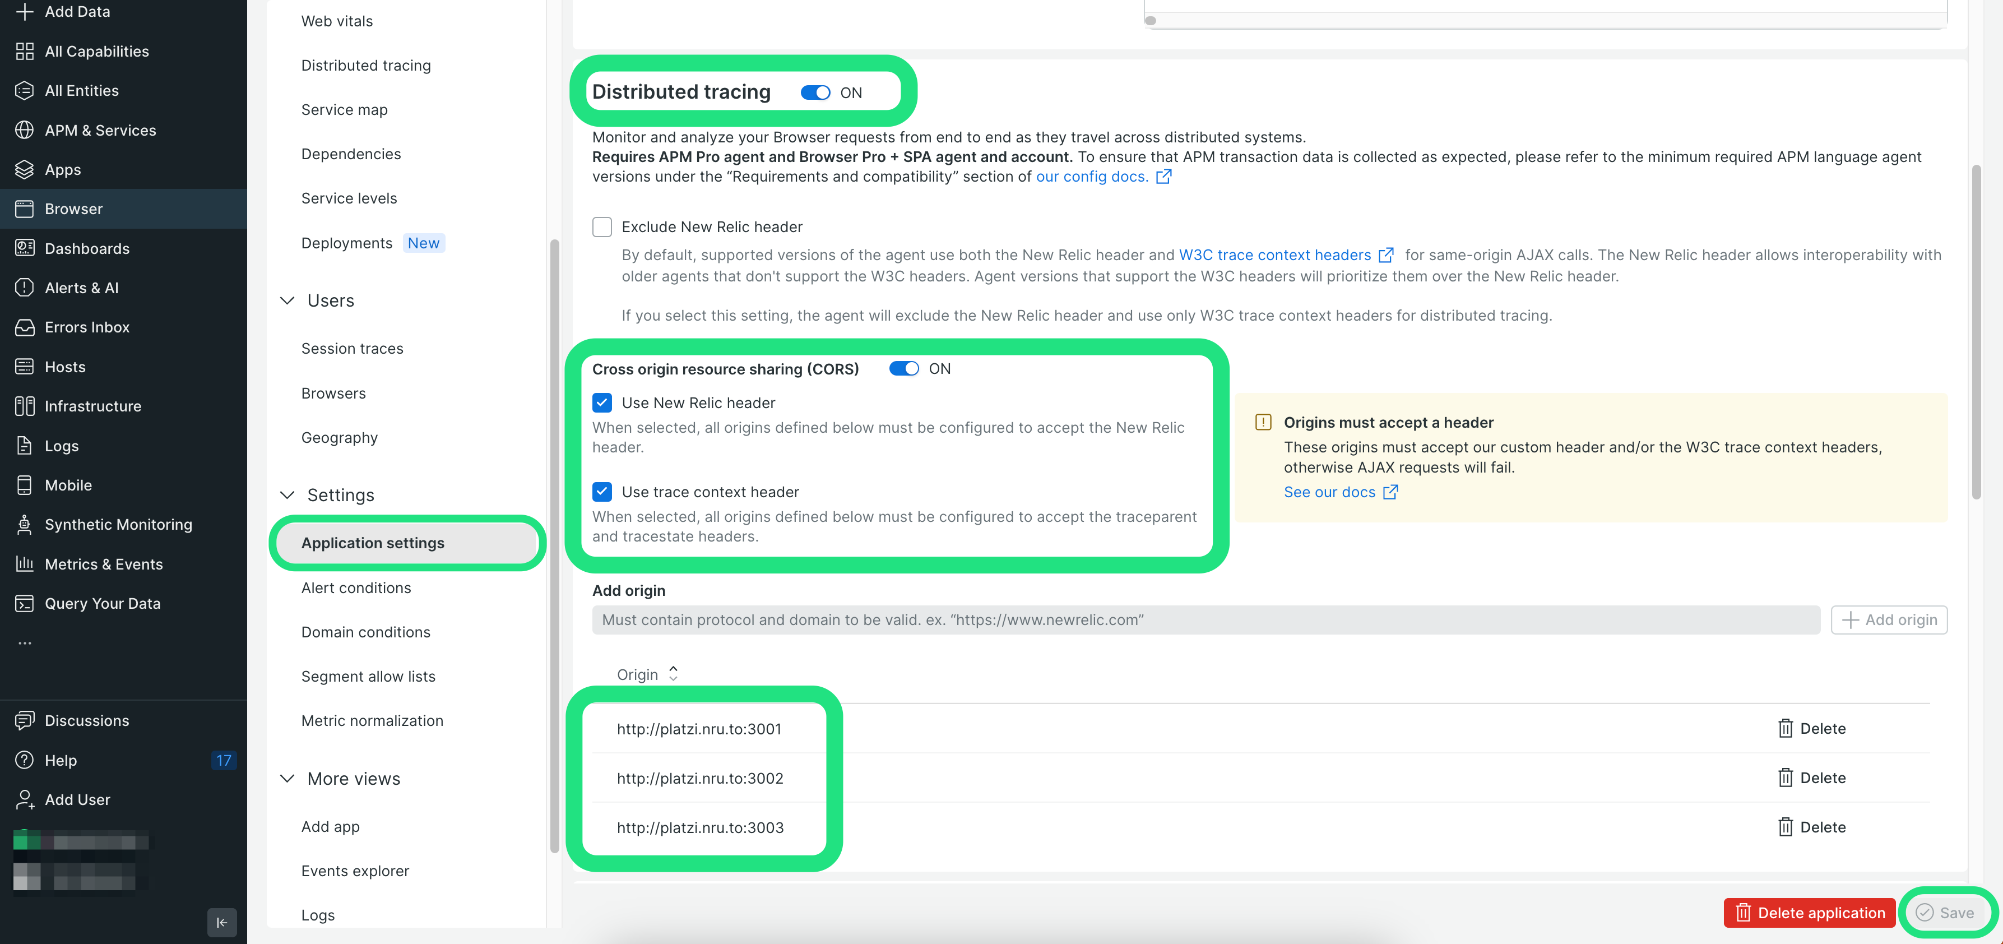Click the Infrastructure icon in sidebar
This screenshot has width=2003, height=944.
click(24, 406)
